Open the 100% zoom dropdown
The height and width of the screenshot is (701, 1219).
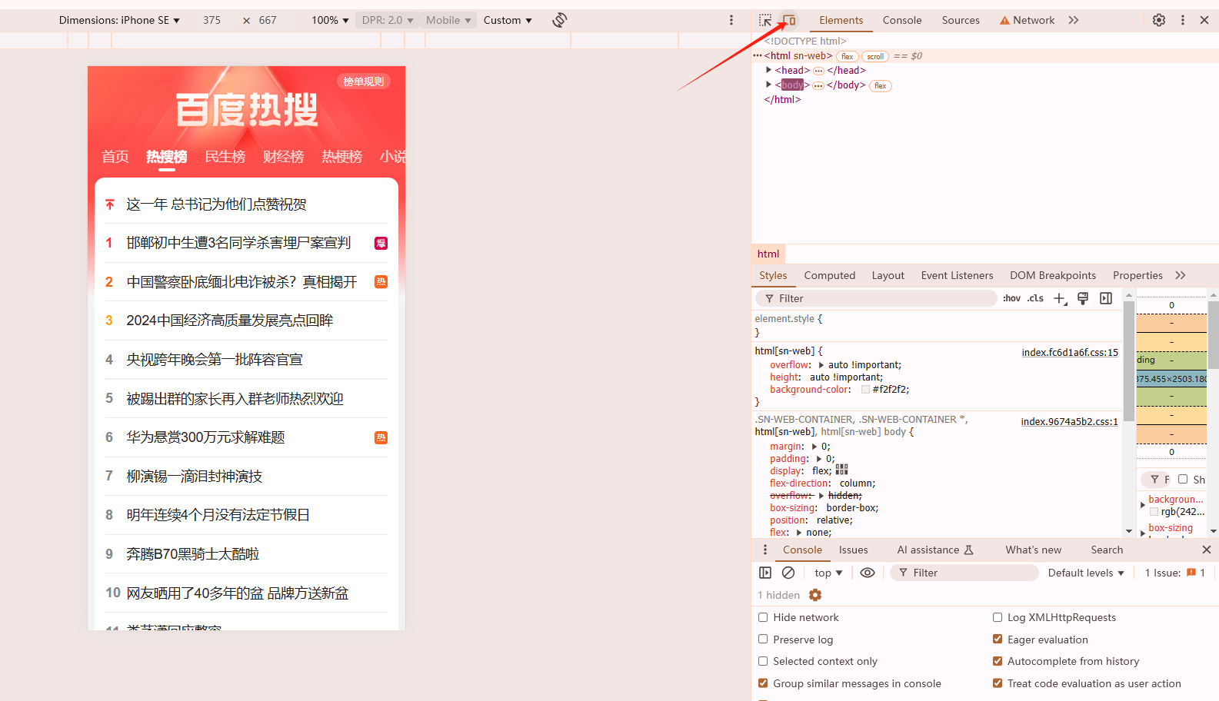(x=330, y=20)
